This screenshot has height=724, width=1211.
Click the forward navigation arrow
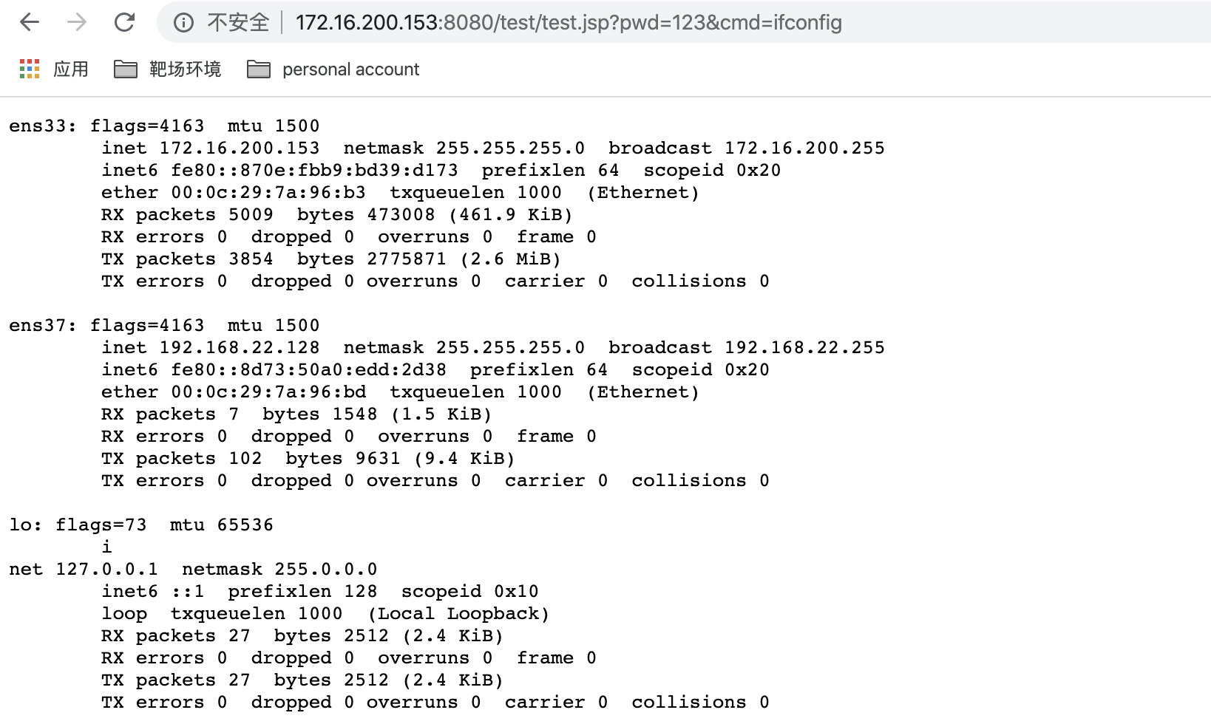pos(76,22)
